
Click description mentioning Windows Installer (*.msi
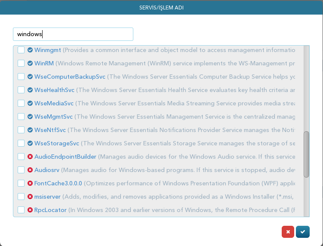coord(178,197)
